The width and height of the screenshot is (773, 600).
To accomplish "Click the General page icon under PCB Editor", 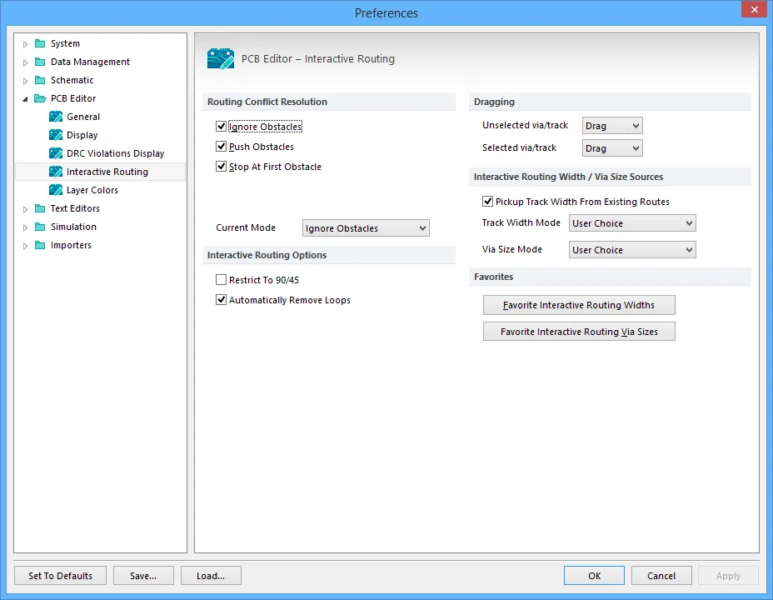I will click(56, 117).
